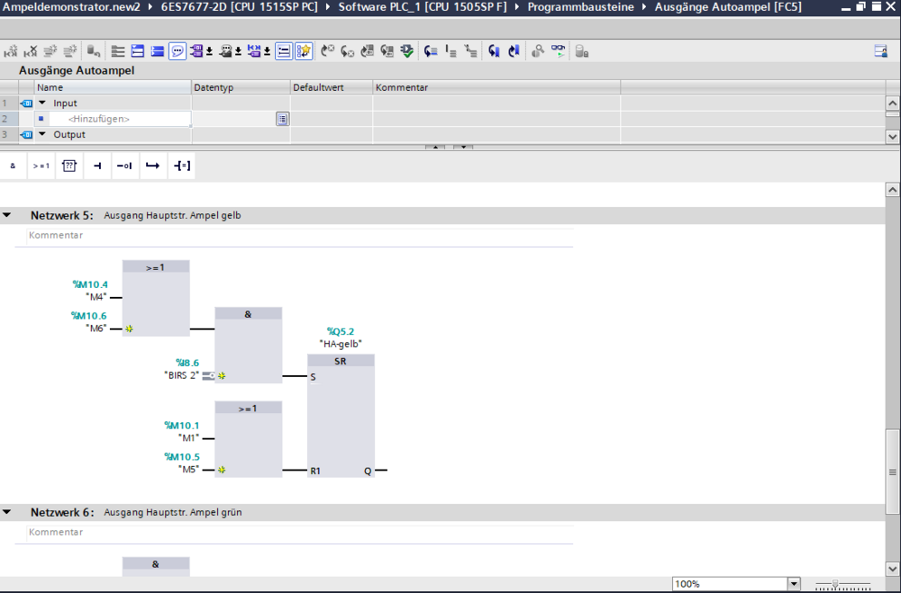Screen dimensions: 901x593
Task: Click Programmbausteine in the breadcrumb path
Action: 580,6
